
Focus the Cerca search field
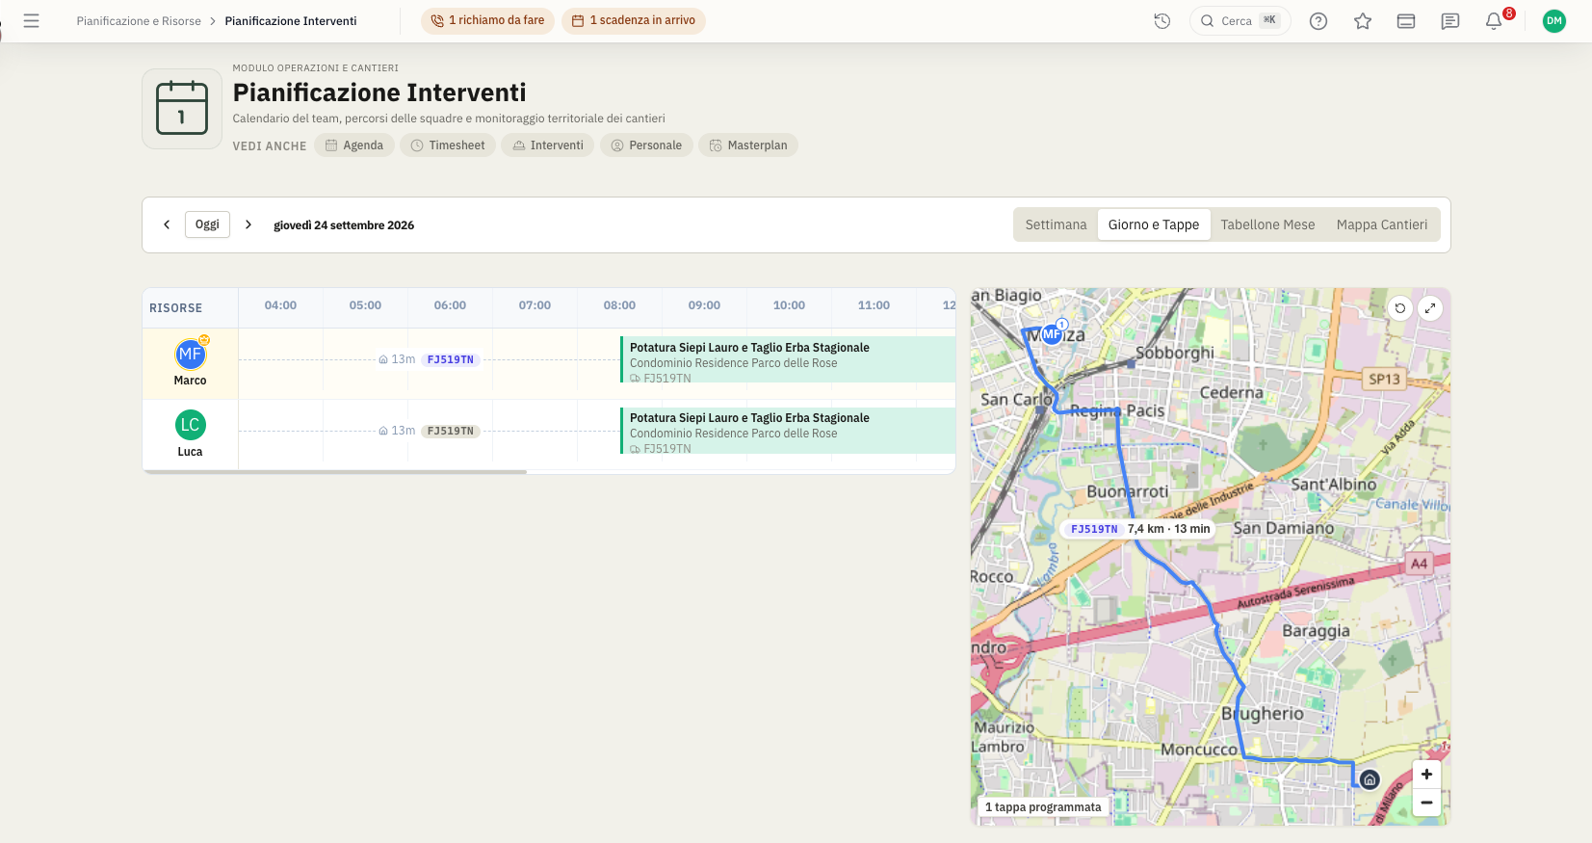[x=1240, y=20]
